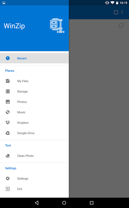Click the Exit door arrow icon

click(8, 189)
